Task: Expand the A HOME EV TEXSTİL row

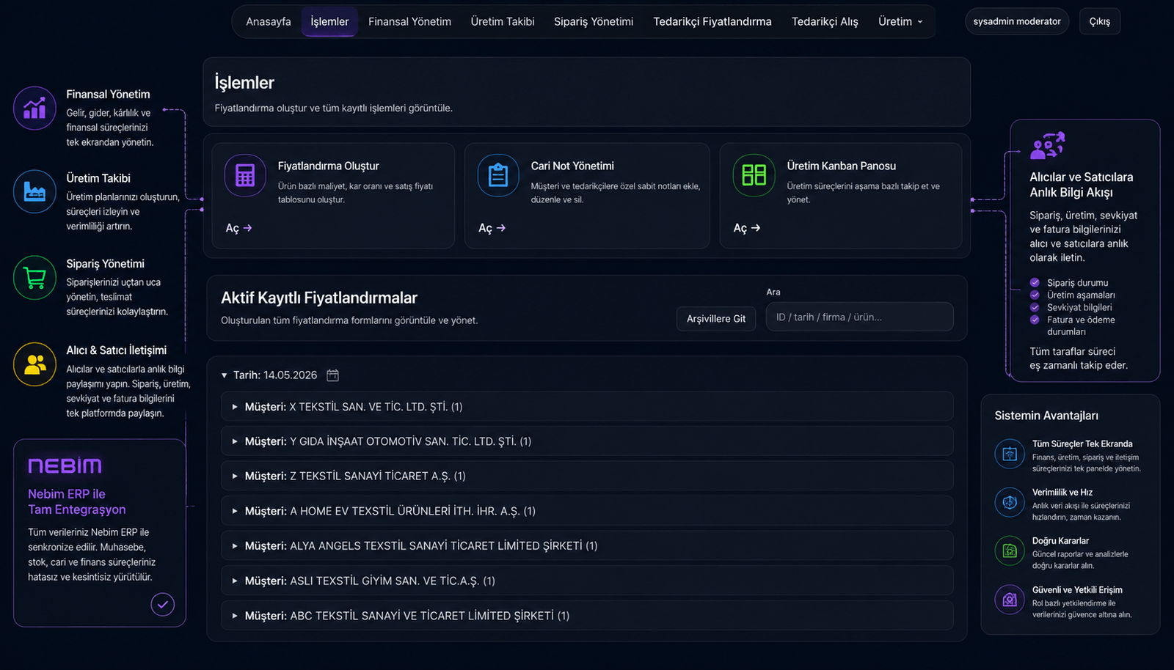Action: pos(587,511)
